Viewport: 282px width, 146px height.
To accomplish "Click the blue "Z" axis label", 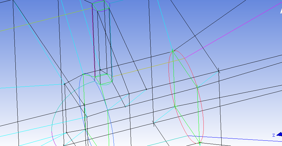I will [274, 135].
